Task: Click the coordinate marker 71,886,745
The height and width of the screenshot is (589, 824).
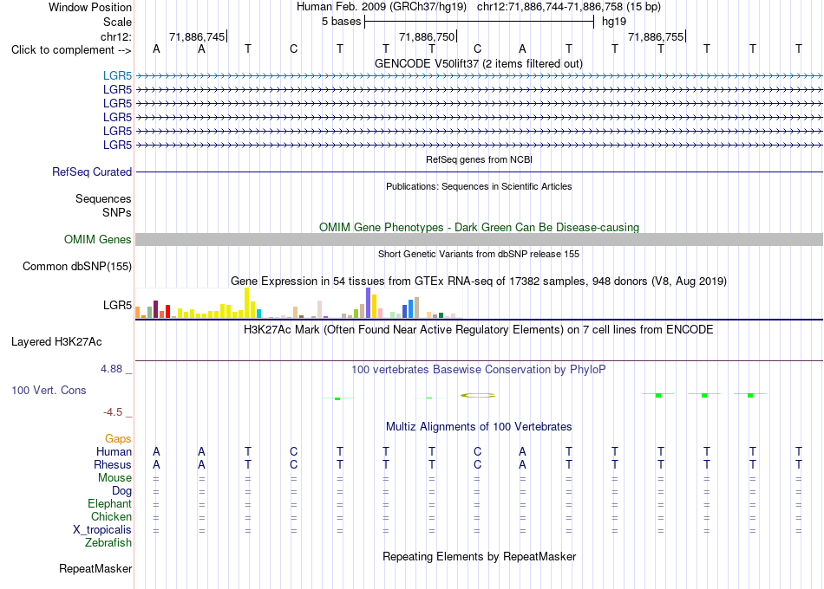Action: pyautogui.click(x=197, y=36)
